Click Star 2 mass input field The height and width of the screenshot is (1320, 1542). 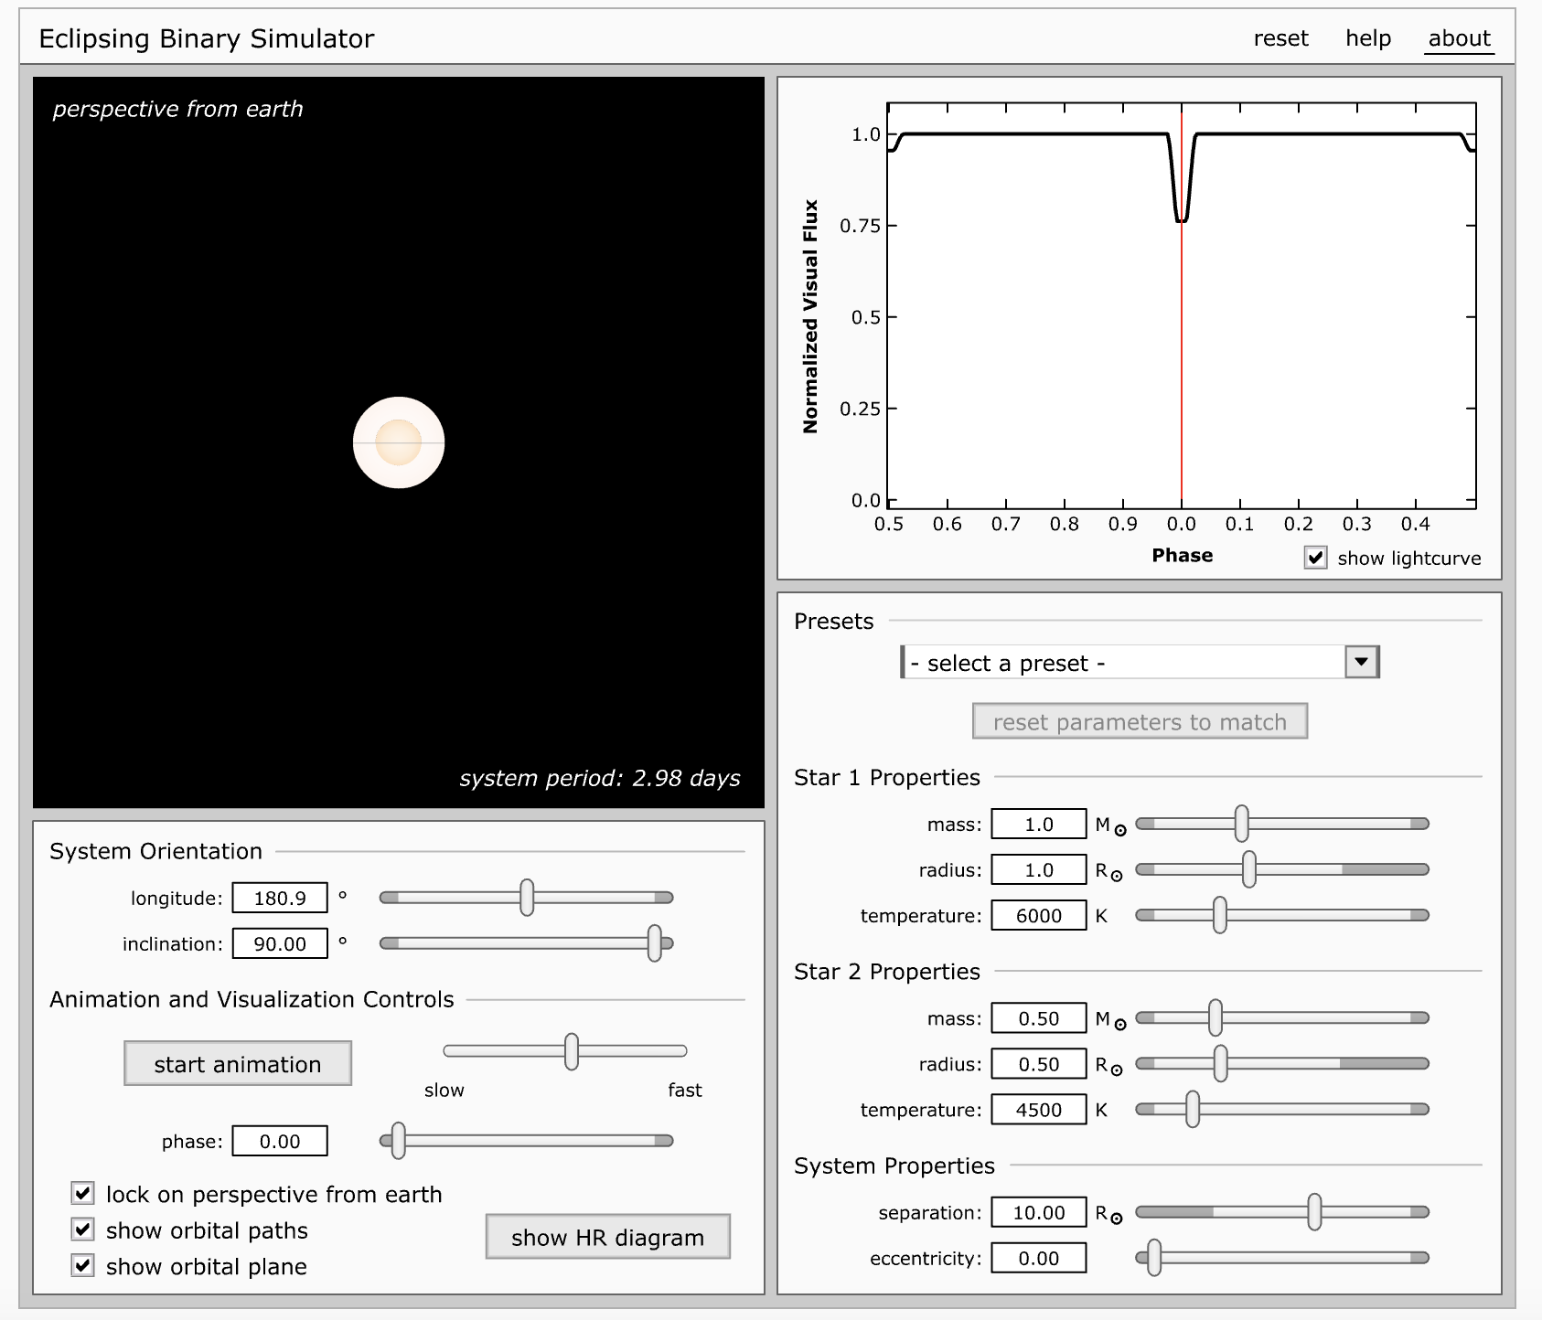pyautogui.click(x=1039, y=1017)
